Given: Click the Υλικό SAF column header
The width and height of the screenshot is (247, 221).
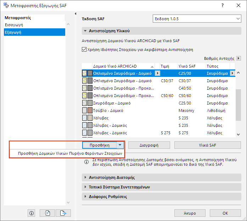Looking at the screenshot, I should click(191, 66).
